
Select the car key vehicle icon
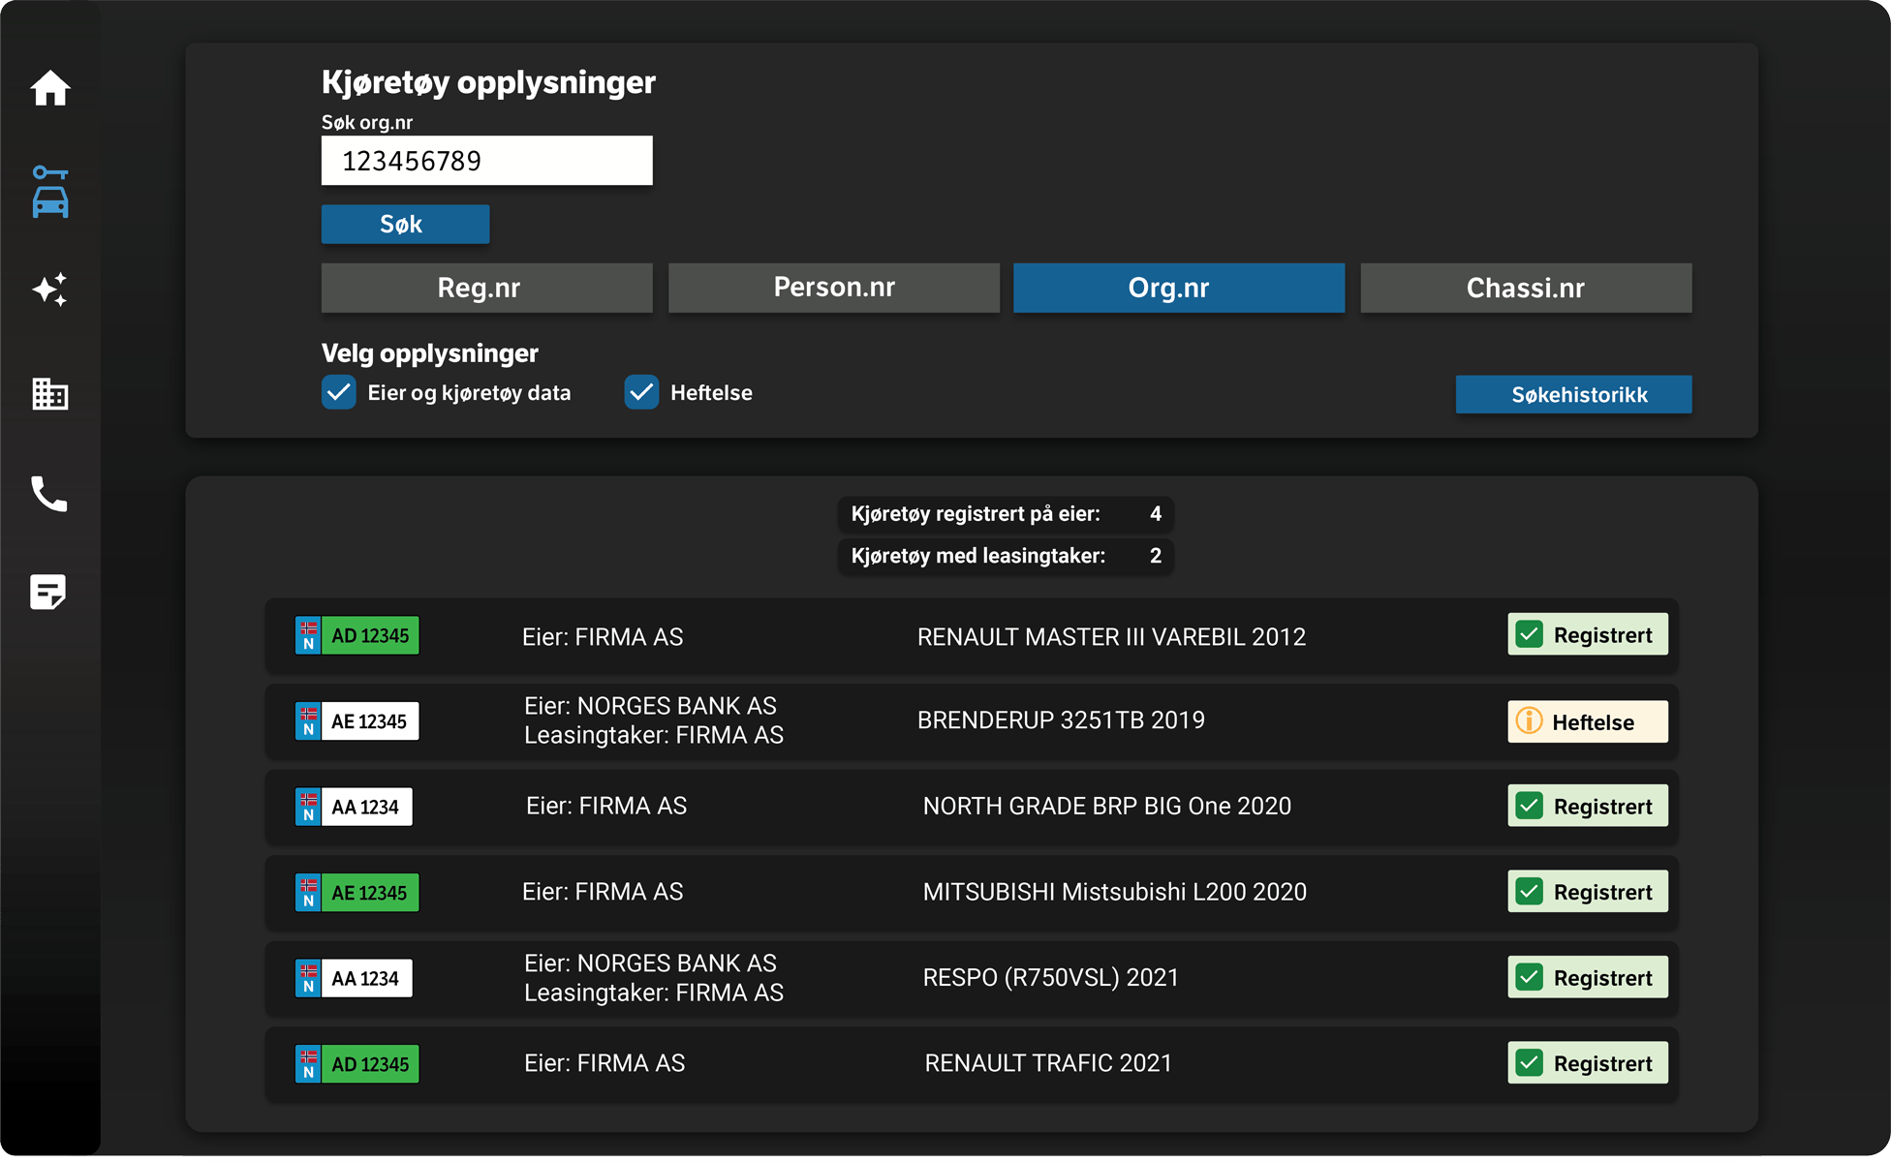click(x=50, y=192)
